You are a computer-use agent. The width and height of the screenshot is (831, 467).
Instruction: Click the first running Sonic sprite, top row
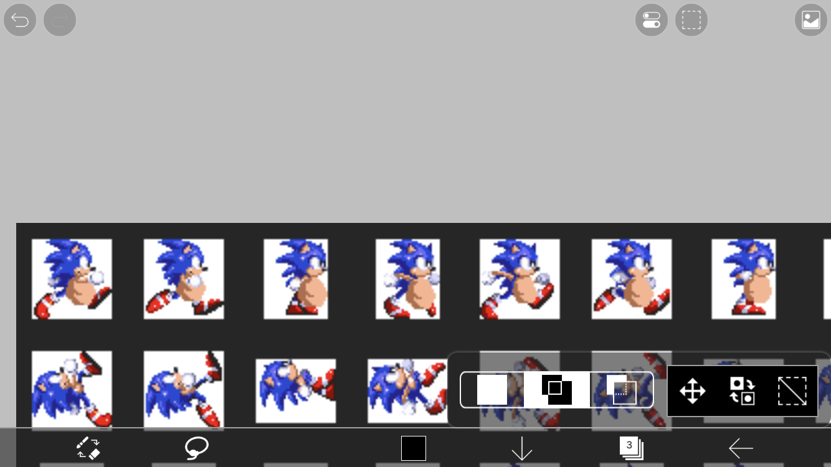[72, 279]
